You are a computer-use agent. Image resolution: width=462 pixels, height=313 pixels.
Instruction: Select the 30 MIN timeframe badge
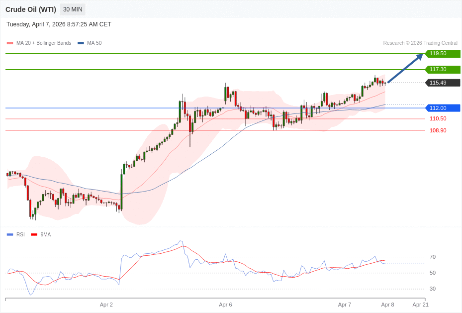point(73,9)
